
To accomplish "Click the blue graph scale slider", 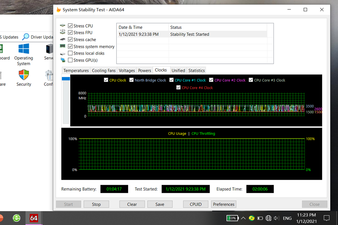I will (66, 78).
